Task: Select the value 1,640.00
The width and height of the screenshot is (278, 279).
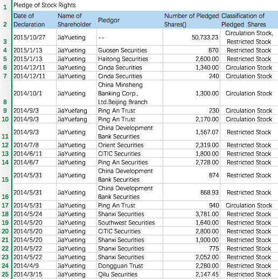Action: pyautogui.click(x=207, y=222)
